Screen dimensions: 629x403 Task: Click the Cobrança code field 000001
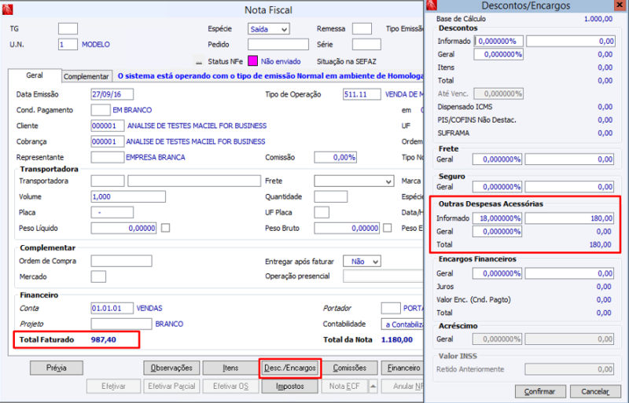108,141
